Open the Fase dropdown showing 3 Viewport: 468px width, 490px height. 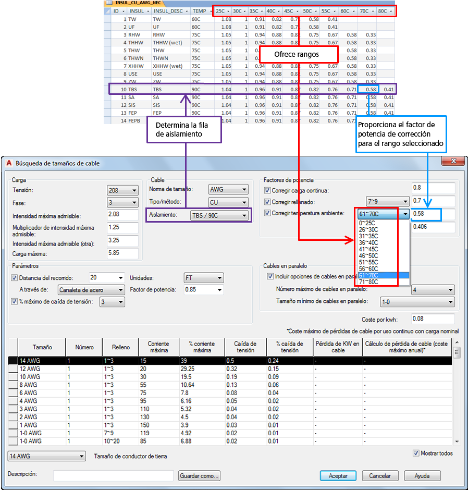tap(123, 202)
